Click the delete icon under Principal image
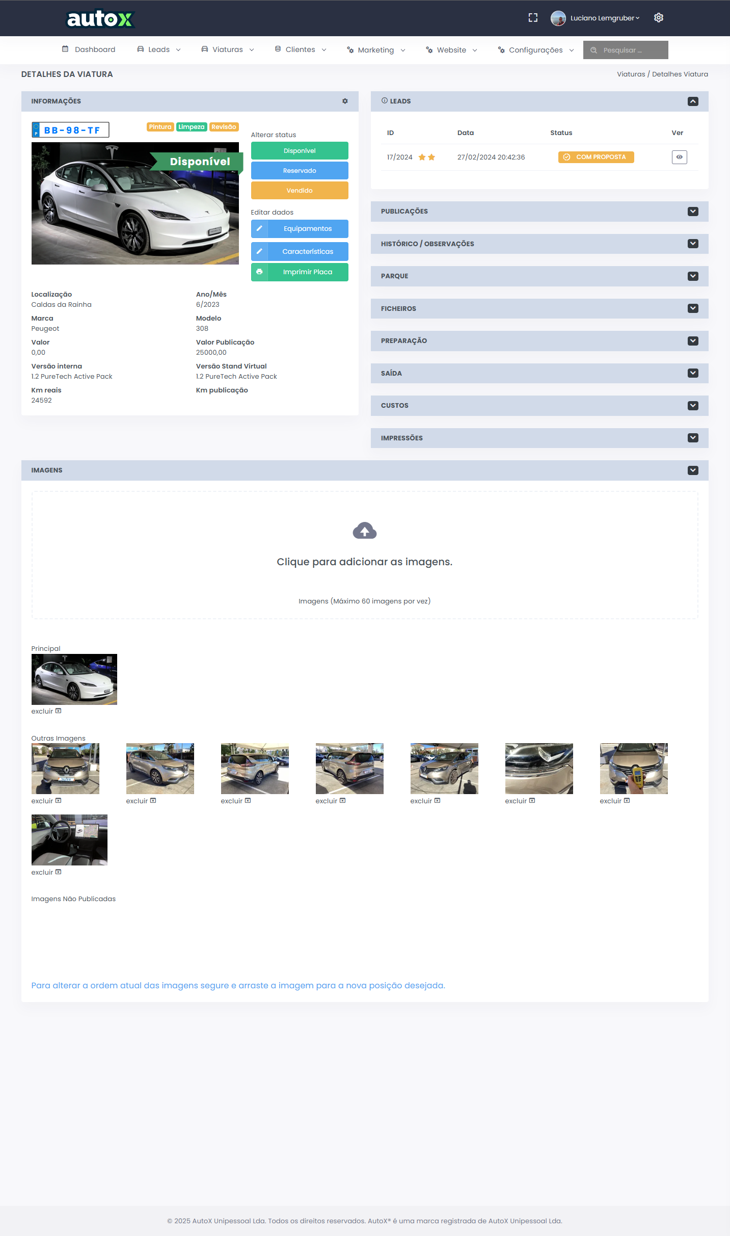Image resolution: width=730 pixels, height=1236 pixels. click(59, 711)
